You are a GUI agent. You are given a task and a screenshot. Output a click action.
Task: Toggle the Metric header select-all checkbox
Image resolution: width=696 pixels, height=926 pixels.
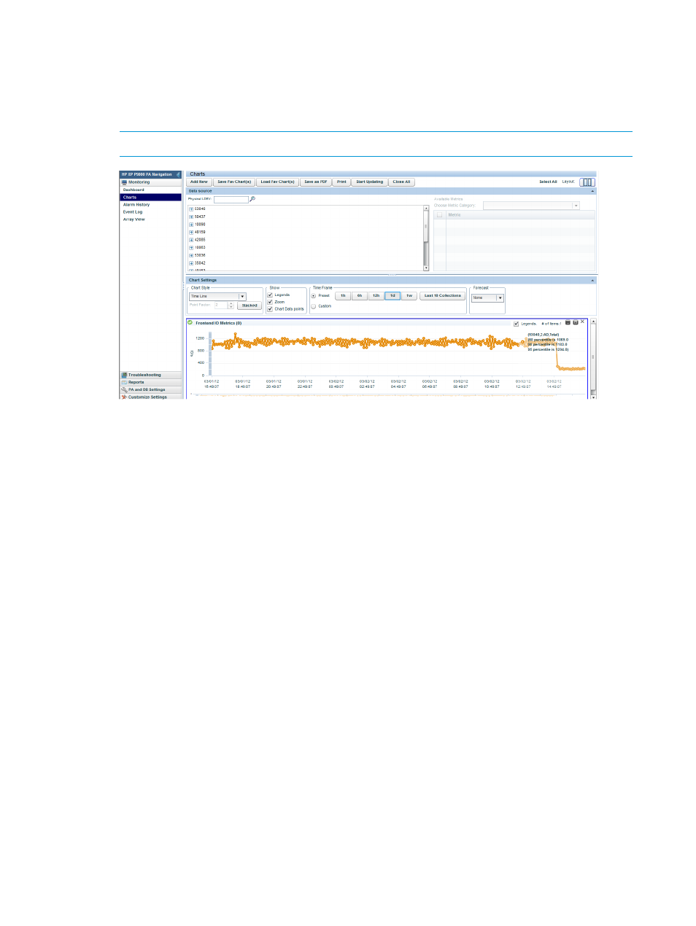point(440,215)
